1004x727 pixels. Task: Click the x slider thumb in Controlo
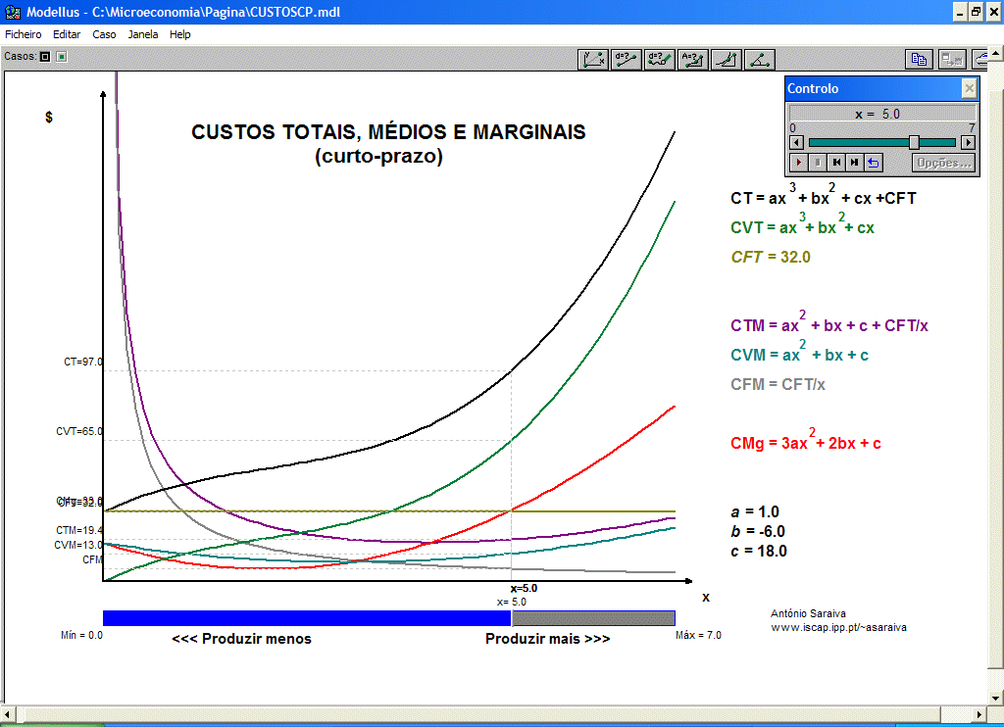pos(914,142)
